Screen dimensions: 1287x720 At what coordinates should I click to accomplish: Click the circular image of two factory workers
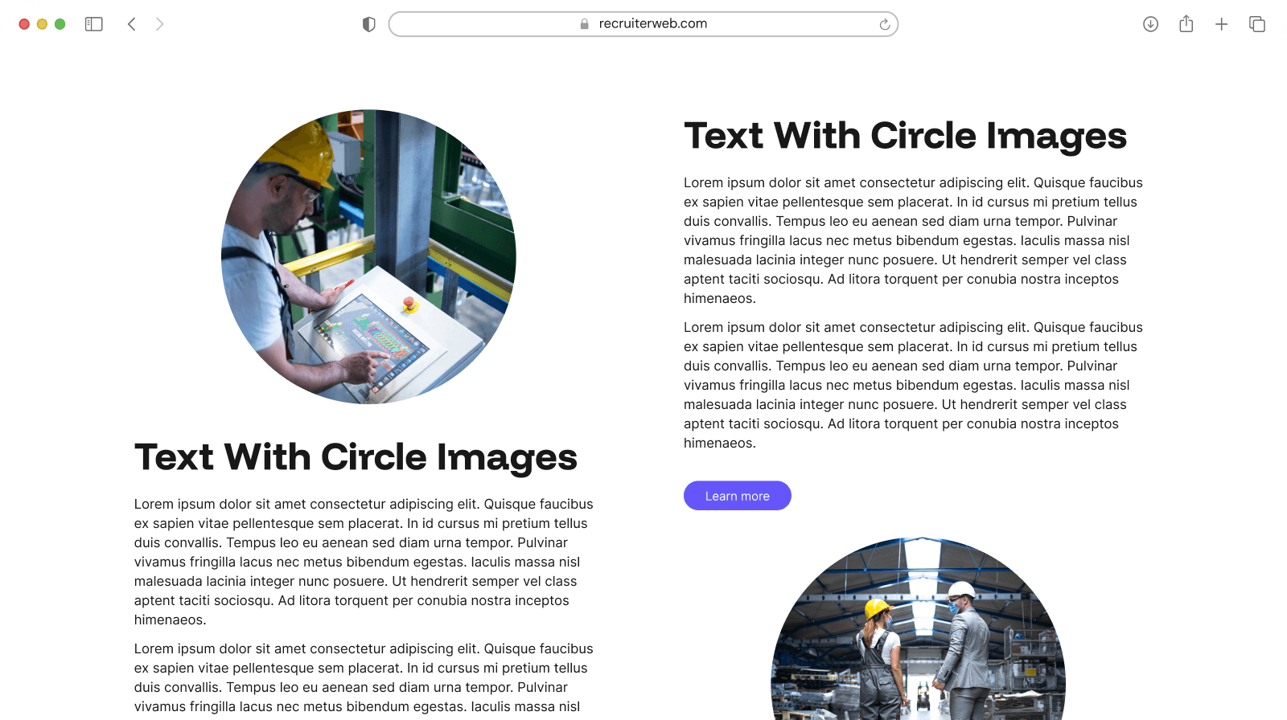[x=919, y=628]
